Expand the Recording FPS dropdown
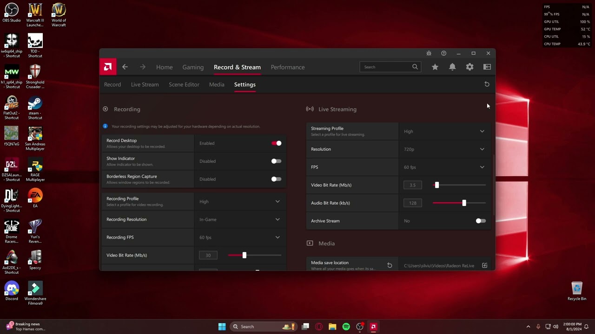The image size is (595, 334). (x=240, y=238)
